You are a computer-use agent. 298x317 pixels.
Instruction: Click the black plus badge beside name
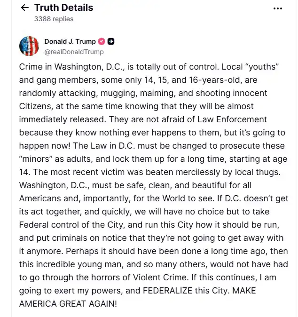(111, 41)
